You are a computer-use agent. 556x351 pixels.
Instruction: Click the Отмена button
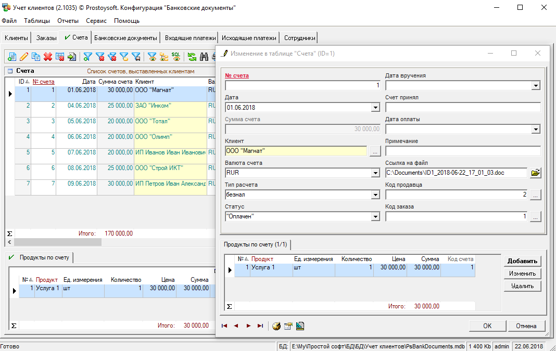pyautogui.click(x=526, y=326)
